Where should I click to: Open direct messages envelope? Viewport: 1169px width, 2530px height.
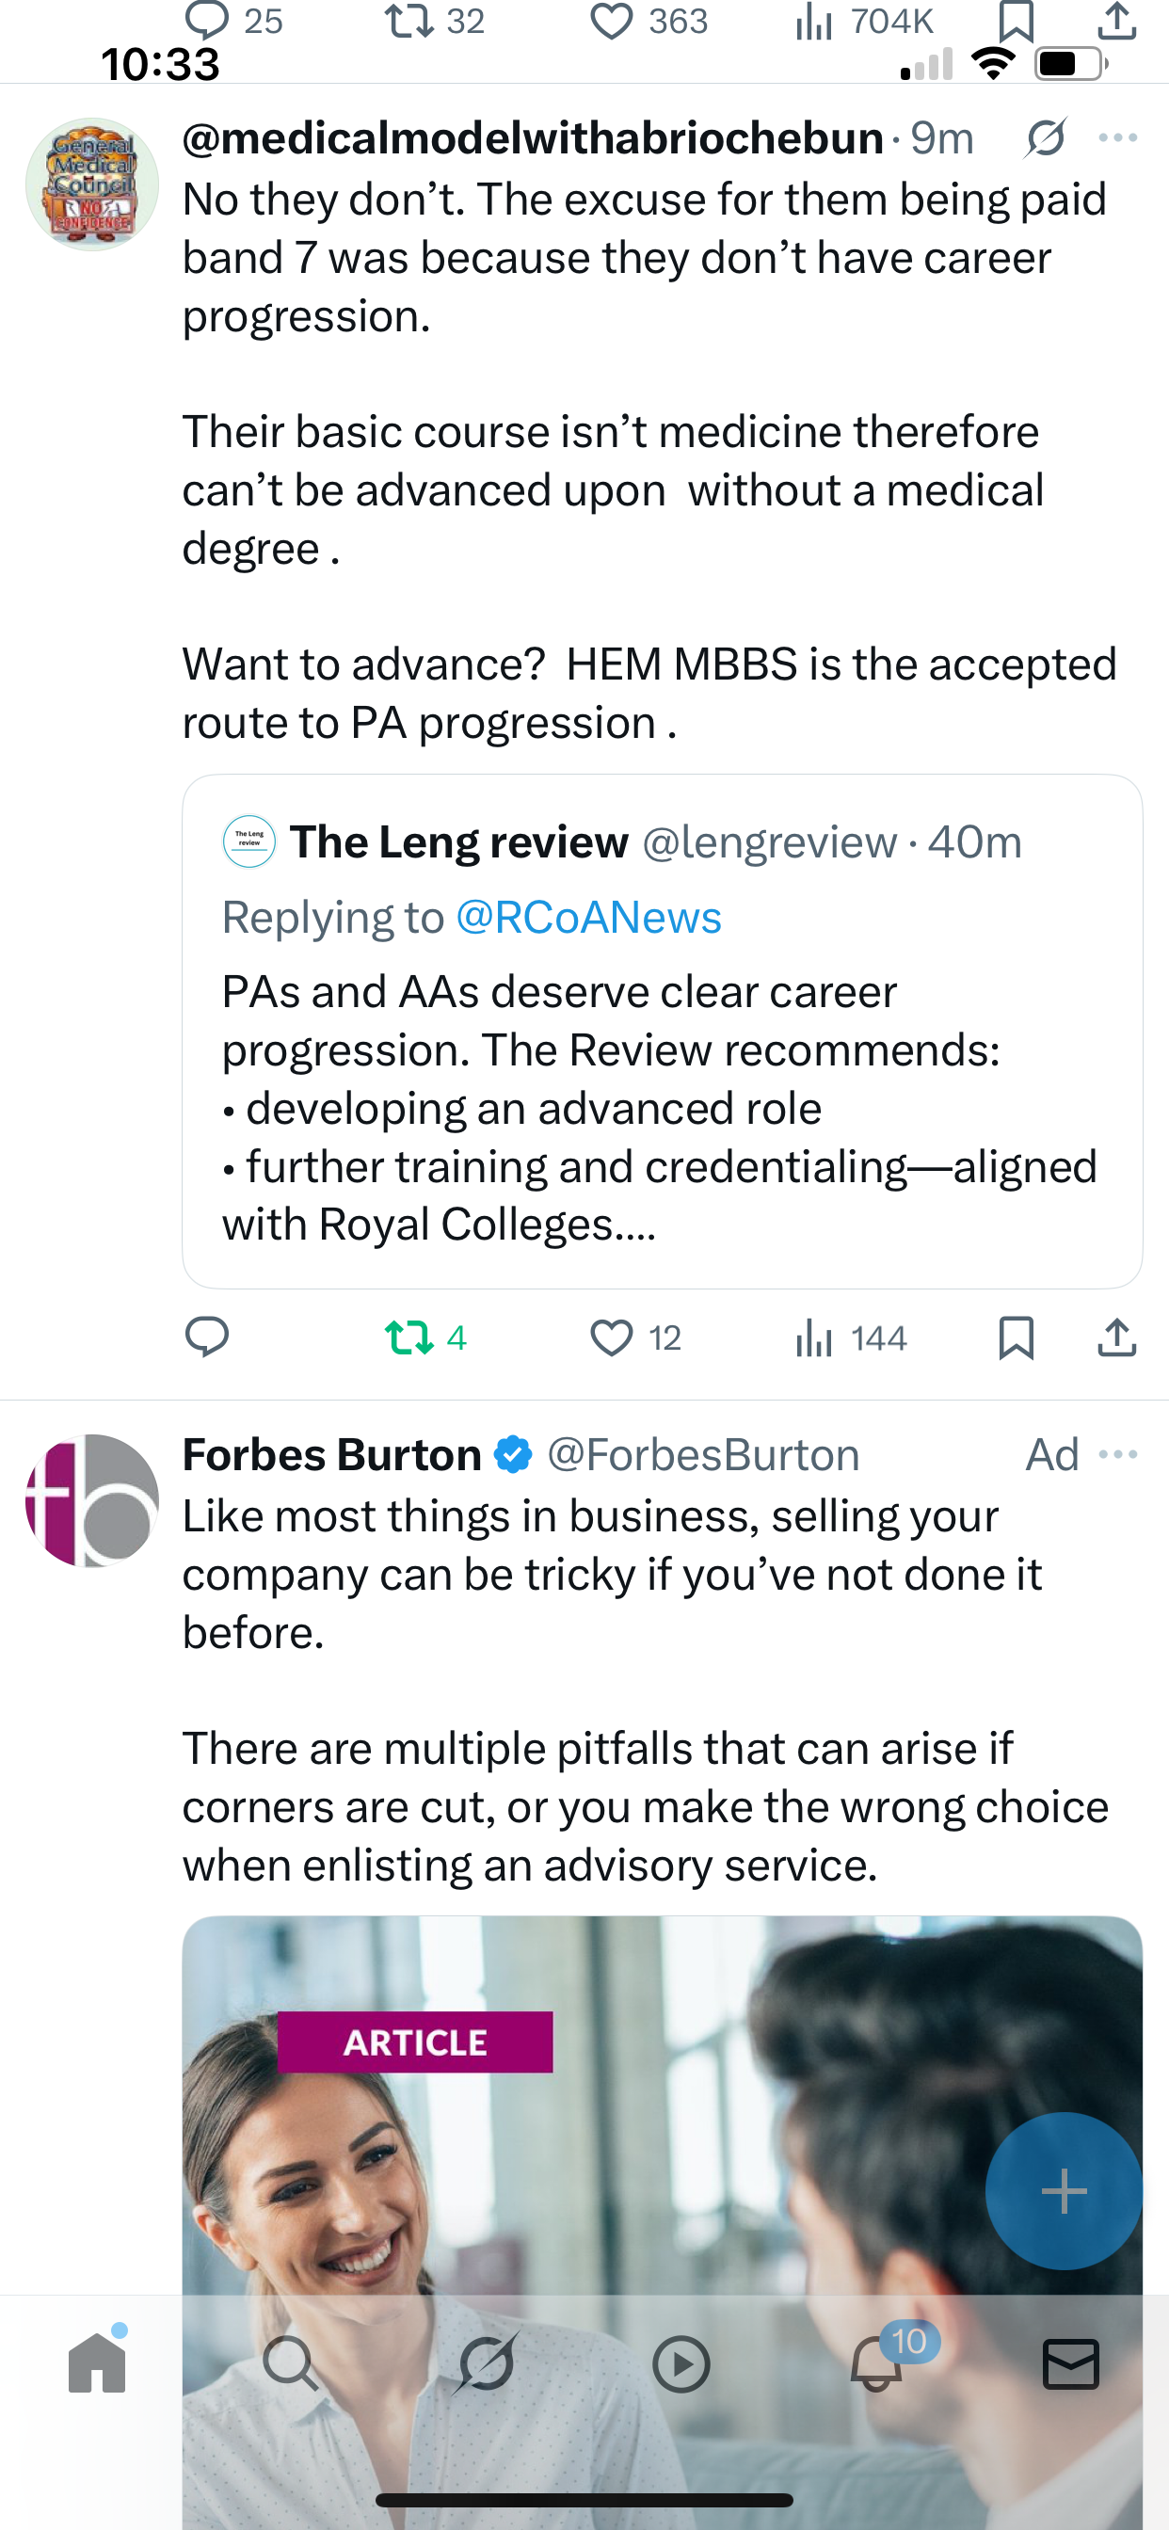point(1071,2363)
